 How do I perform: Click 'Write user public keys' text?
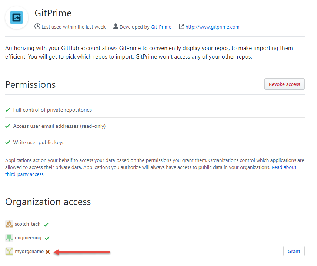(x=39, y=143)
